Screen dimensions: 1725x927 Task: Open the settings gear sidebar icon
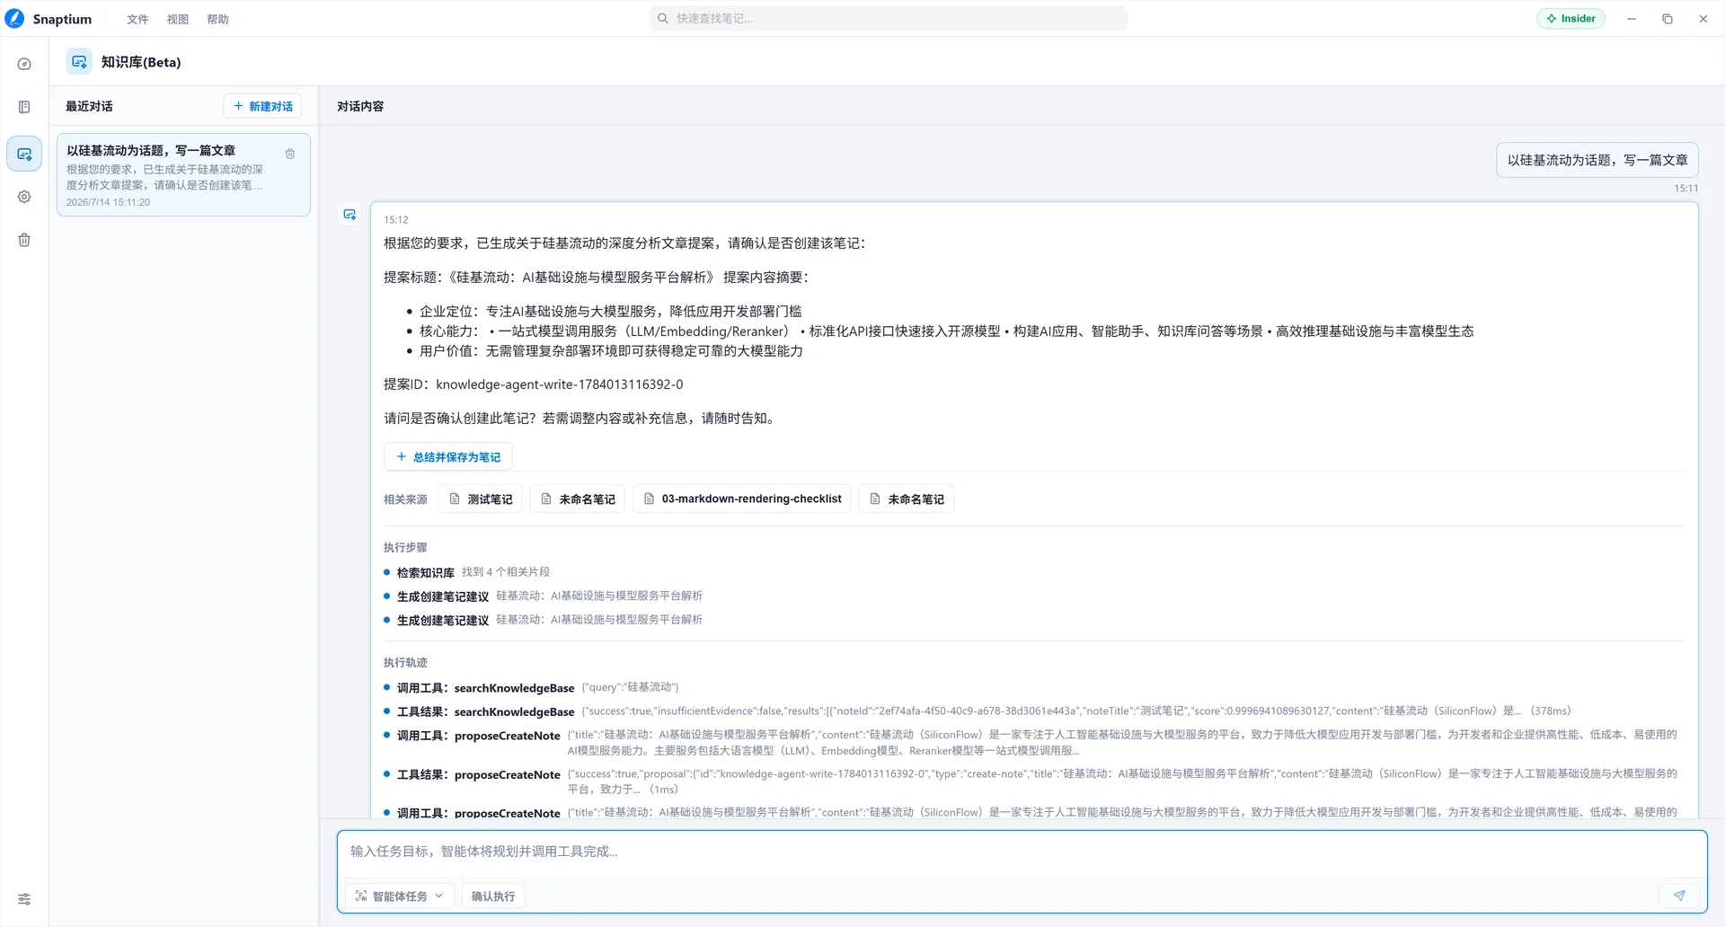tap(24, 197)
